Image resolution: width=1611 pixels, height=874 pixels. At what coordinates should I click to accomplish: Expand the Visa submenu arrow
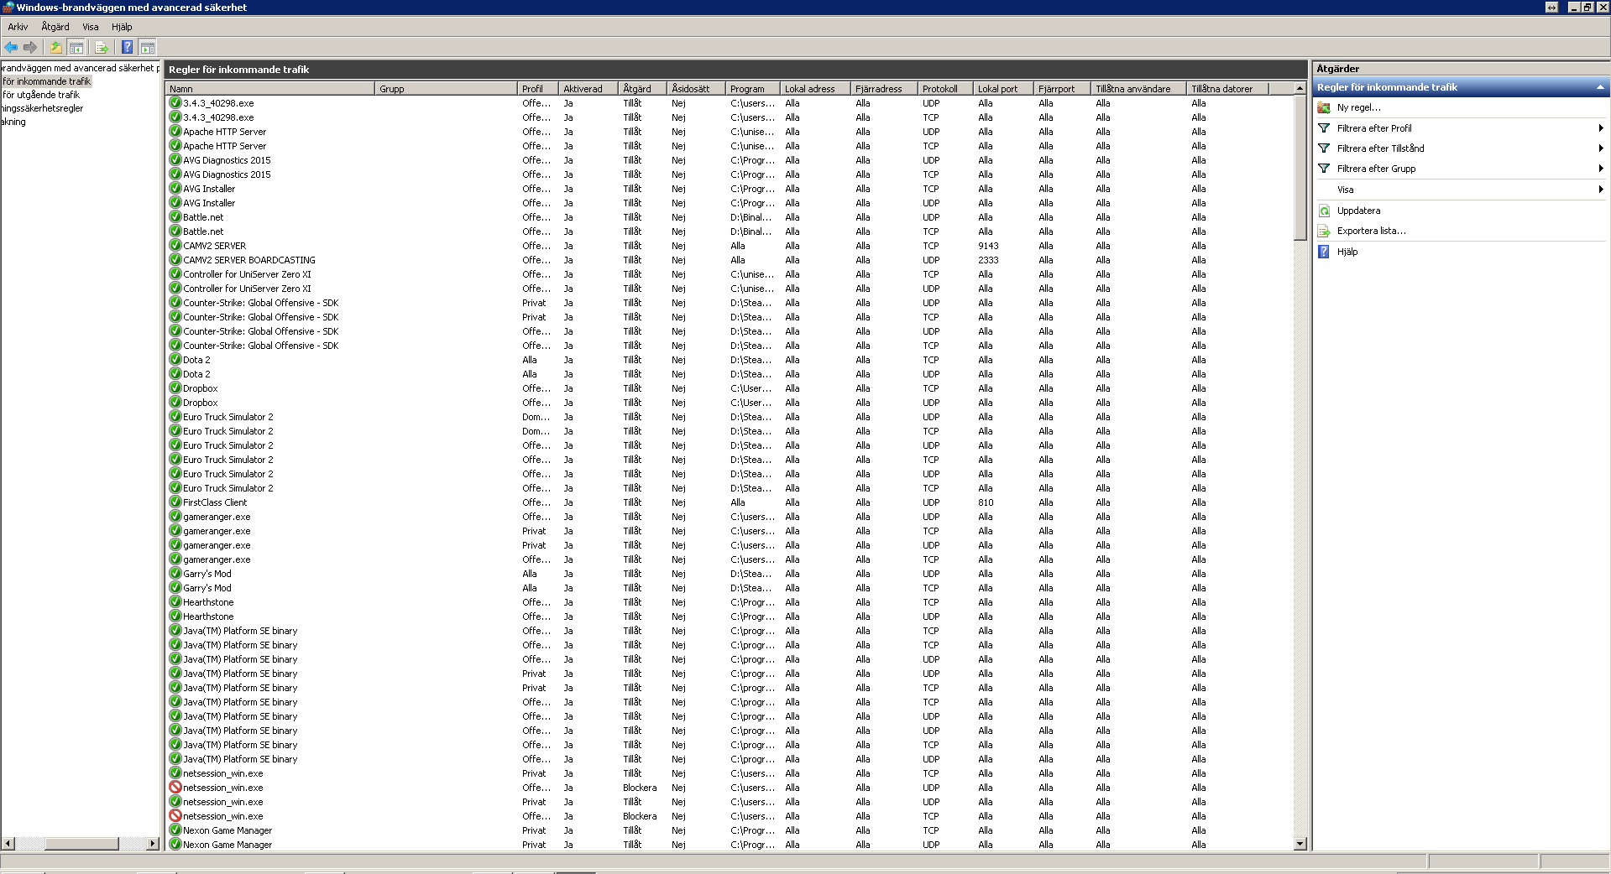coord(1601,190)
